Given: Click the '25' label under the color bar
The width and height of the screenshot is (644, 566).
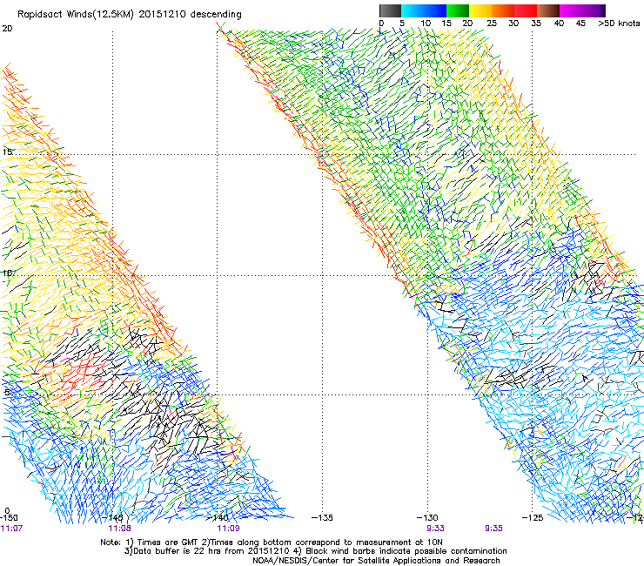Looking at the screenshot, I should [492, 24].
